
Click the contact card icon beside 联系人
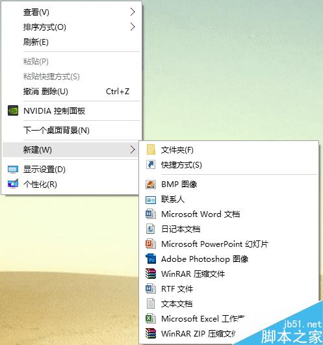[x=151, y=199]
